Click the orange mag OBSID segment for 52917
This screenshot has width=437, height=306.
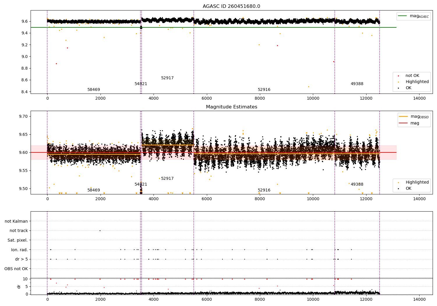[168, 145]
